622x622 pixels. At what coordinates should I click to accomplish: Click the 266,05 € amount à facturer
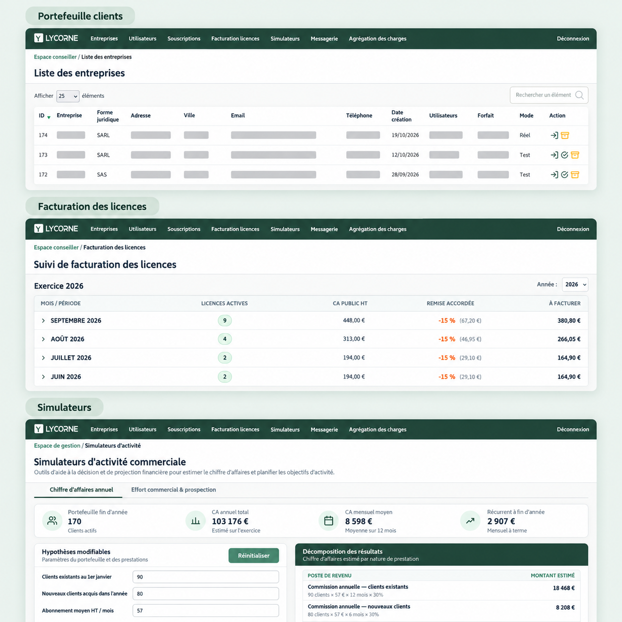pos(569,339)
